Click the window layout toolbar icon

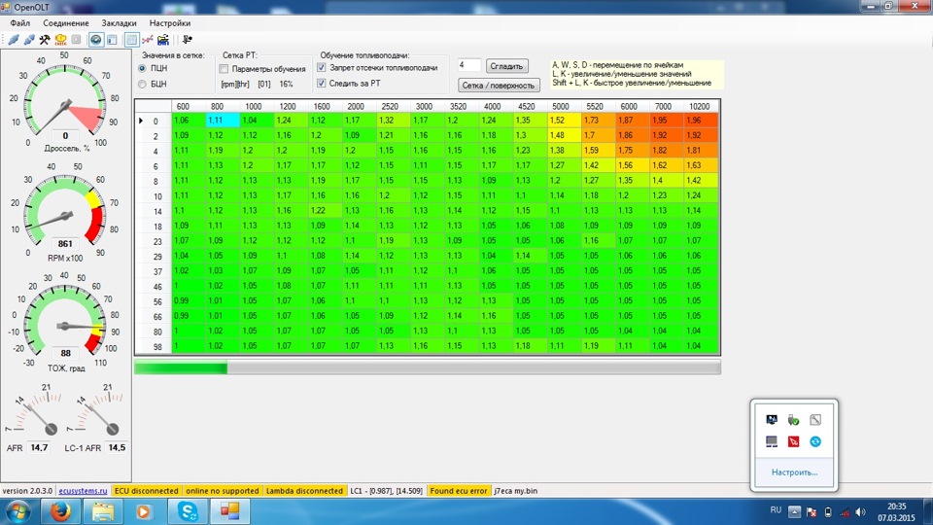tap(112, 40)
